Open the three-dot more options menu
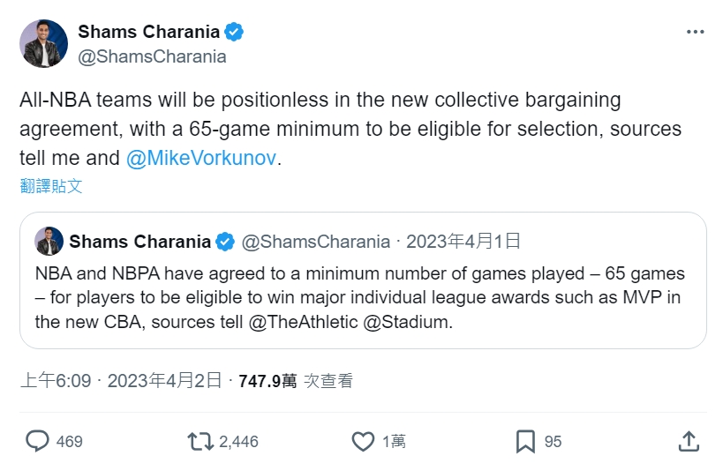 (x=695, y=32)
